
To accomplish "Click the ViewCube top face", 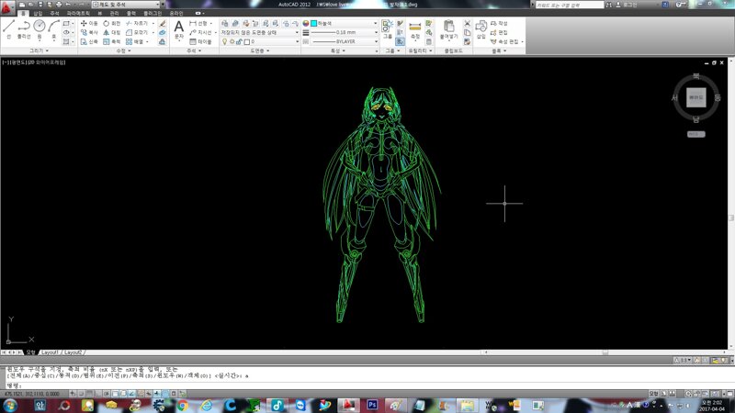I will click(696, 98).
